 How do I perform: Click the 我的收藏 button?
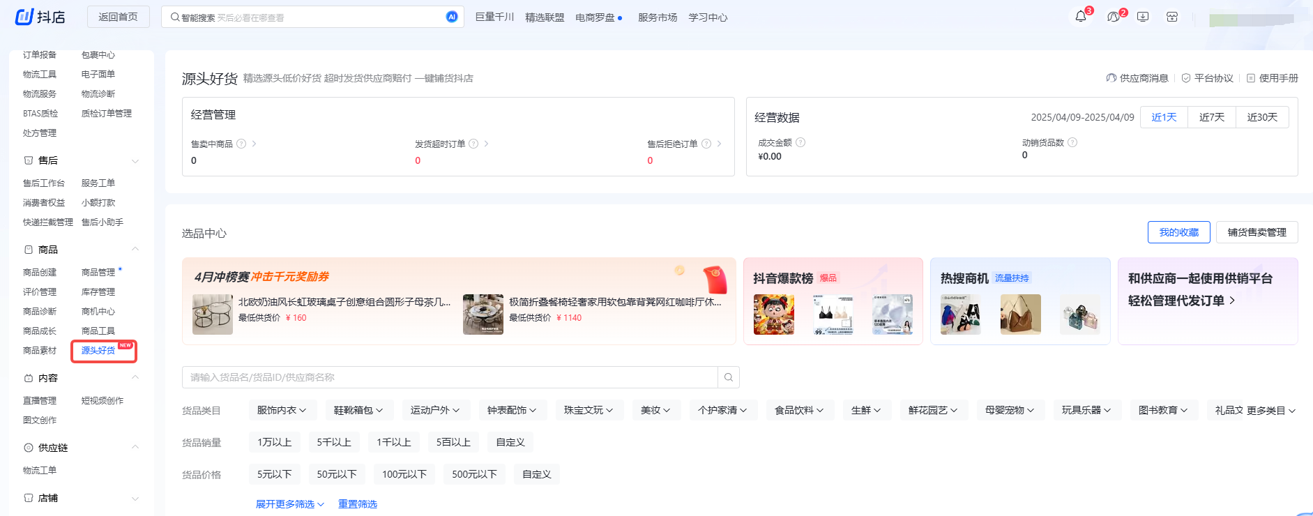tap(1179, 232)
